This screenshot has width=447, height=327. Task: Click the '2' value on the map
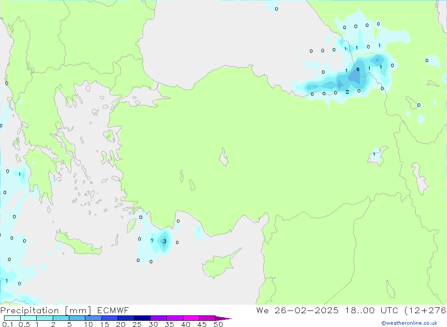[347, 92]
